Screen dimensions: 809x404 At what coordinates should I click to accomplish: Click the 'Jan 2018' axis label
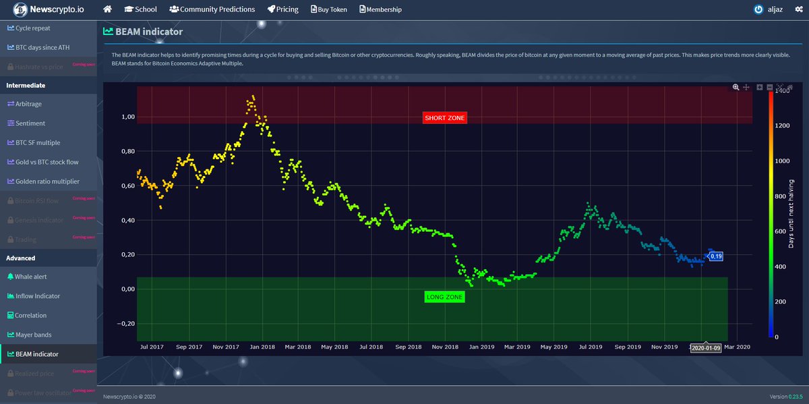coord(262,347)
